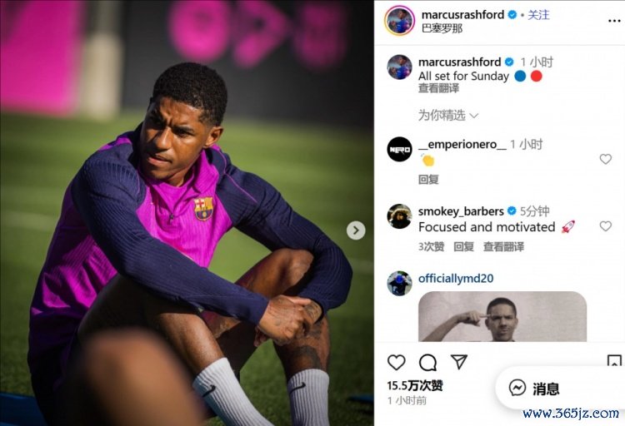Open the three-dot more options menu

click(x=614, y=21)
